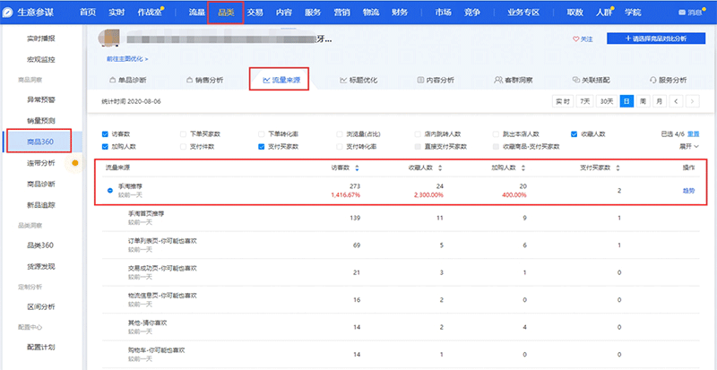This screenshot has height=370, width=717.
Task: Click the heart 关注 follow icon
Action: pyautogui.click(x=575, y=39)
